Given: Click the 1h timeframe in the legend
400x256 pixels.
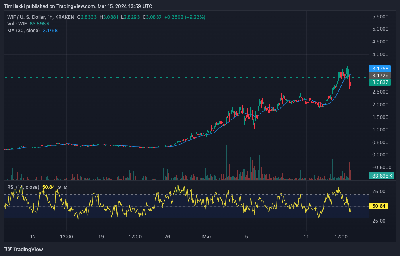Looking at the screenshot, I should pos(50,17).
